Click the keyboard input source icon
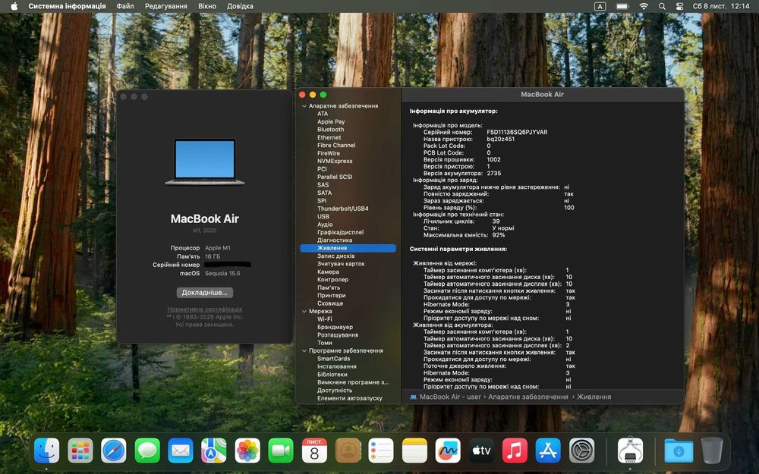The image size is (759, 474). point(600,6)
